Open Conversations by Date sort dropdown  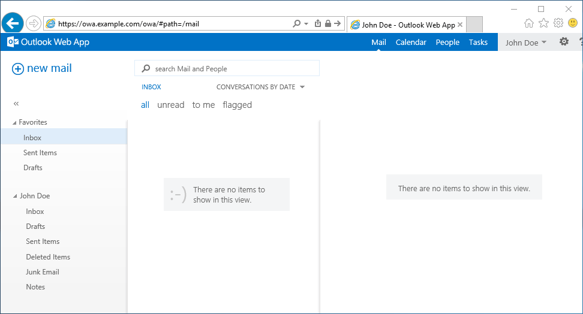pos(261,87)
